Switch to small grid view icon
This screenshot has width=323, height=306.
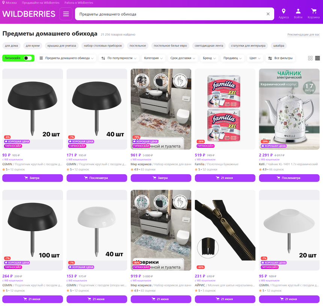click(x=317, y=58)
